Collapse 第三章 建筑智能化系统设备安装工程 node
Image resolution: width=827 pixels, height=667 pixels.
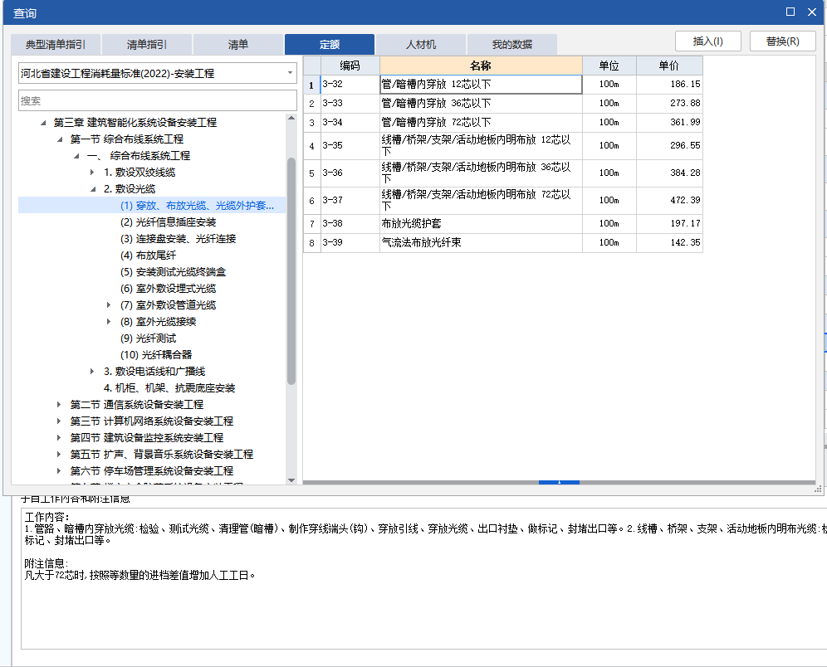tap(43, 123)
